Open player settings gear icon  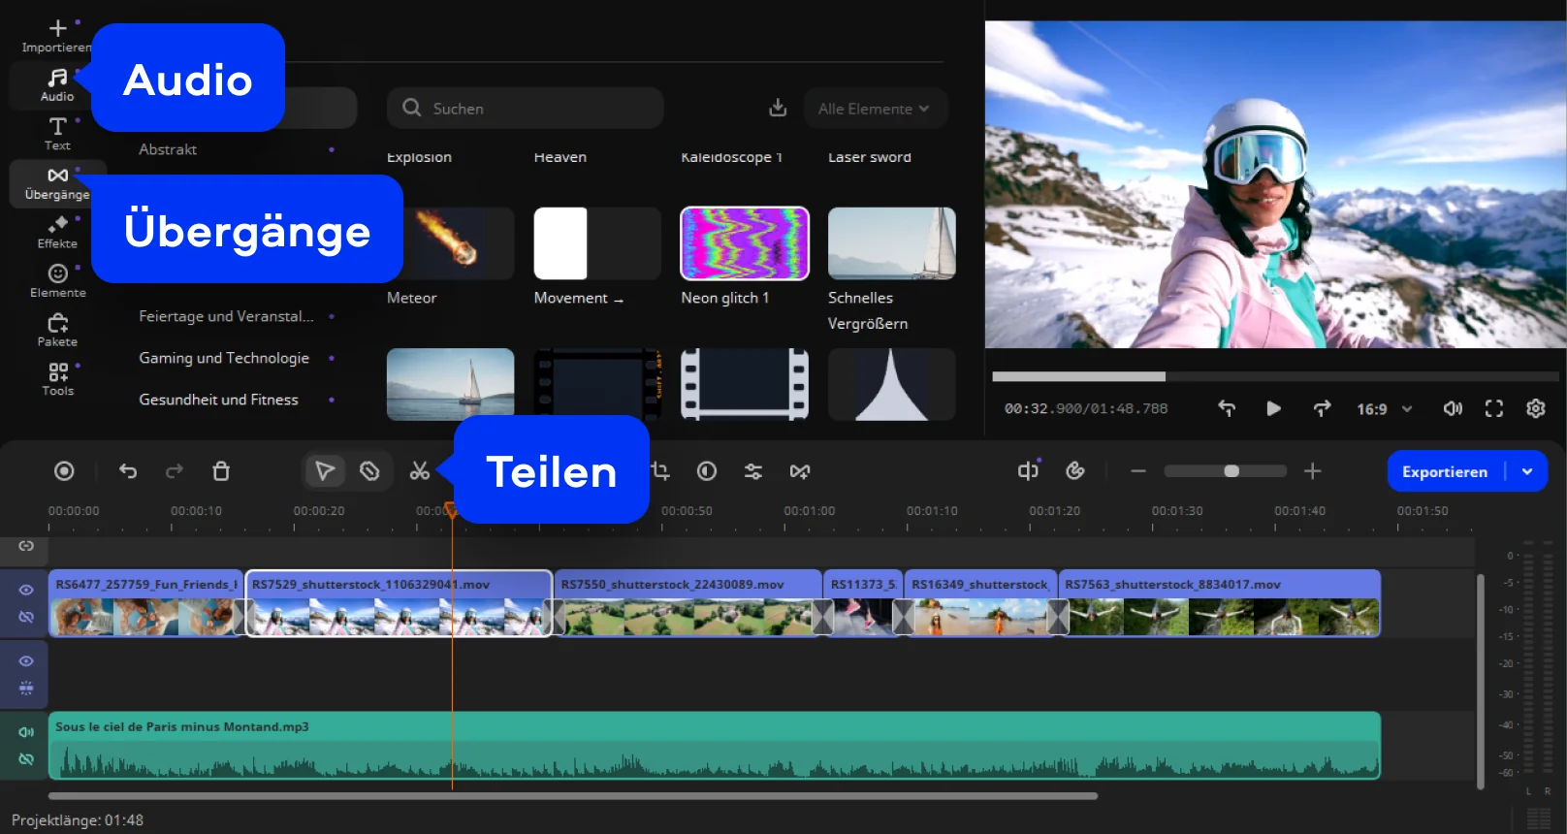[1535, 408]
